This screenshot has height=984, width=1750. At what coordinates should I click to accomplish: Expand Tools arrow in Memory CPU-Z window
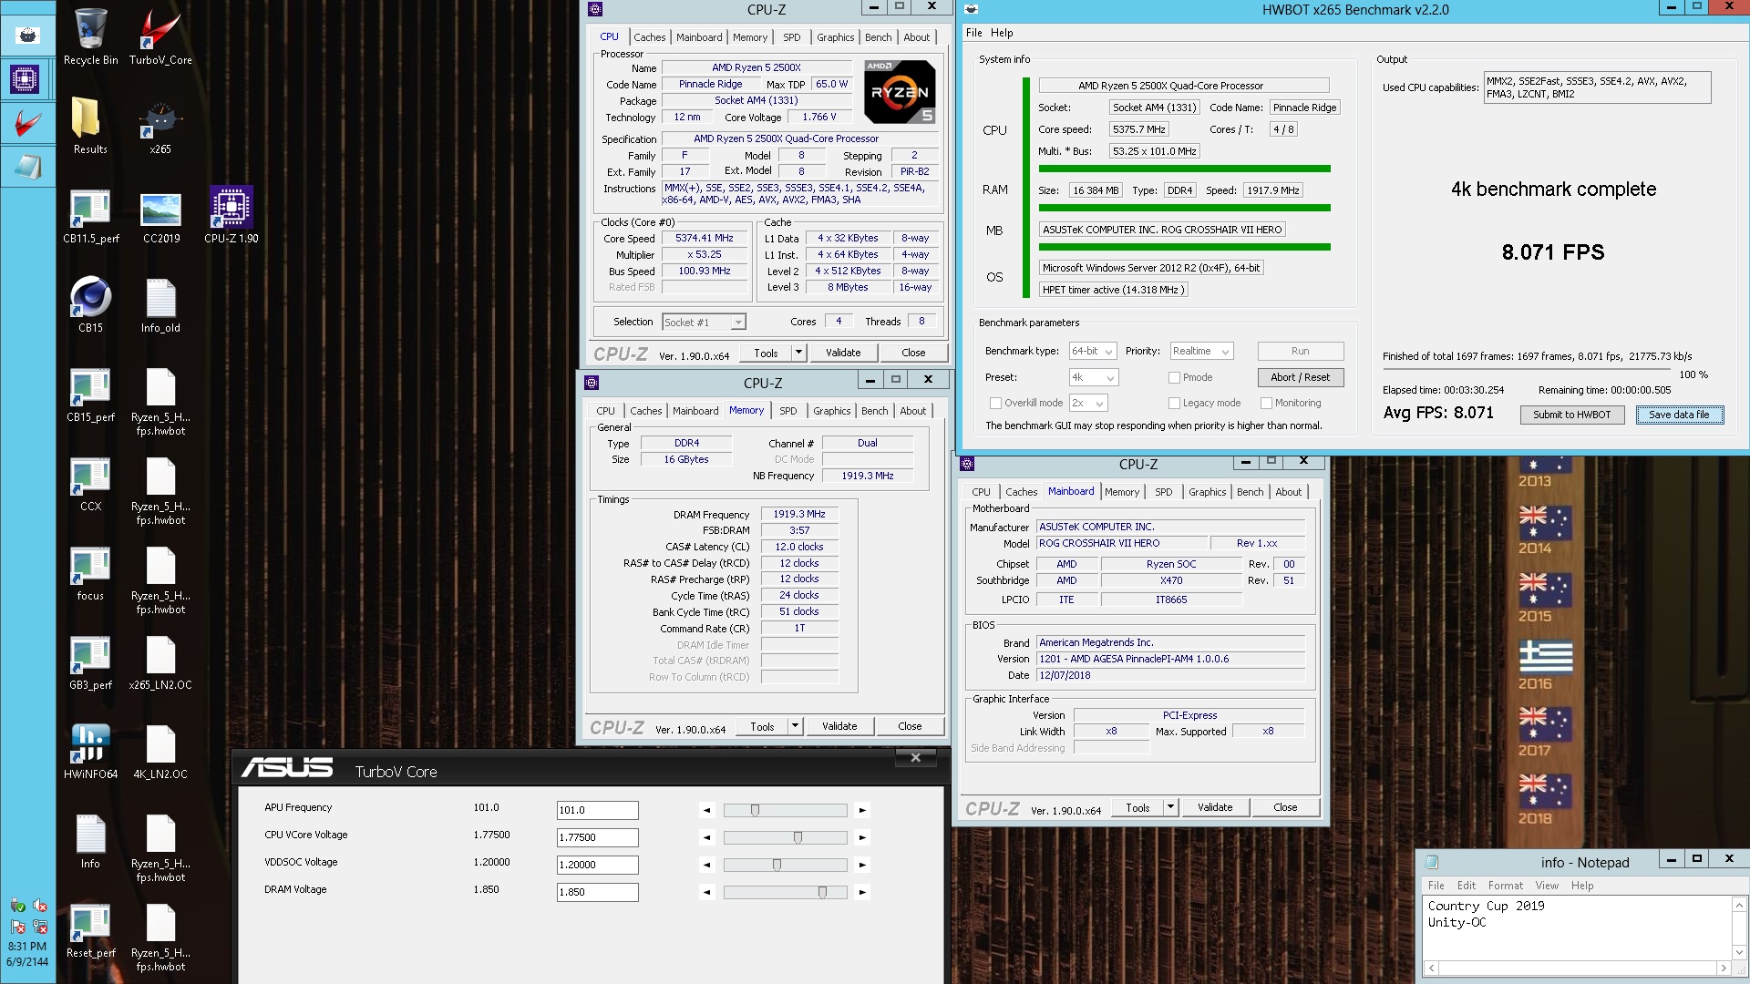pyautogui.click(x=795, y=726)
